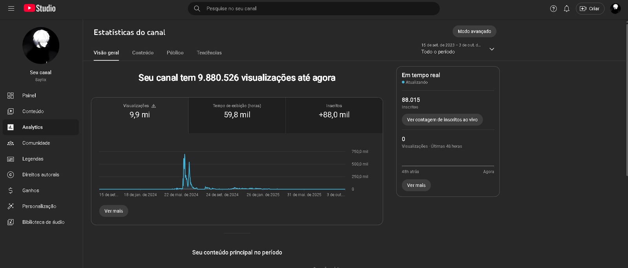Expand the date period dropdown

click(492, 49)
